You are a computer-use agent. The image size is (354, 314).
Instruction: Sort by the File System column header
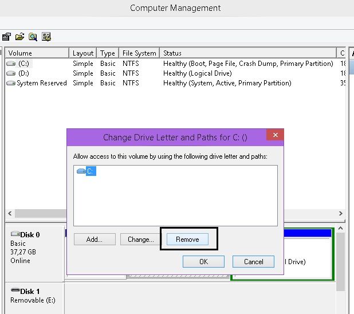(139, 53)
